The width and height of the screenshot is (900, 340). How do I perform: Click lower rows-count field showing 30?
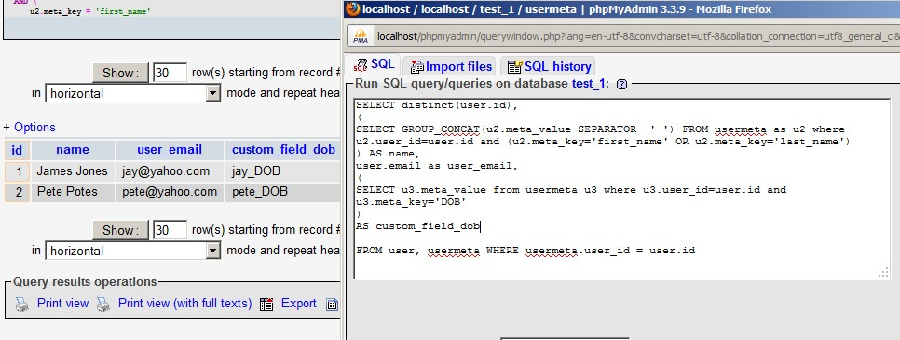click(170, 230)
